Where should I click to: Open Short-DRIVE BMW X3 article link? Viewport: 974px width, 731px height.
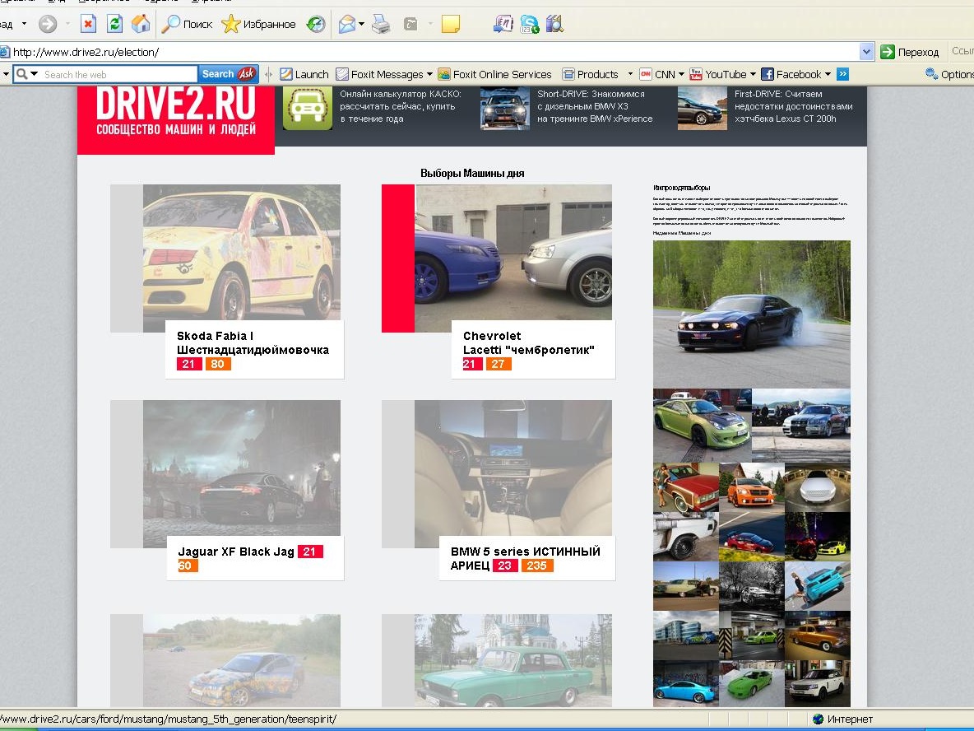point(595,106)
